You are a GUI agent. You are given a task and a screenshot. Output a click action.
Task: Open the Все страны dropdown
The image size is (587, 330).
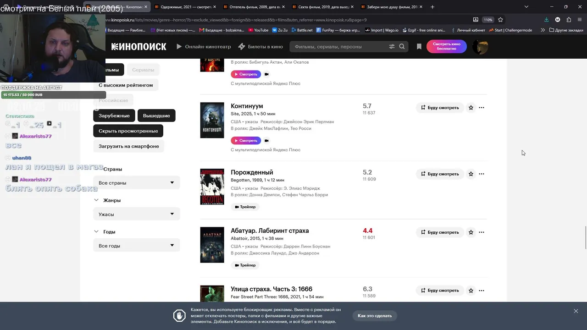137,183
